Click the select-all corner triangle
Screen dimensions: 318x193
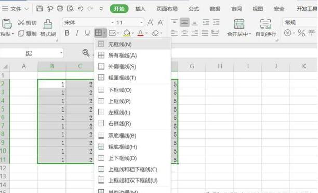(5, 66)
